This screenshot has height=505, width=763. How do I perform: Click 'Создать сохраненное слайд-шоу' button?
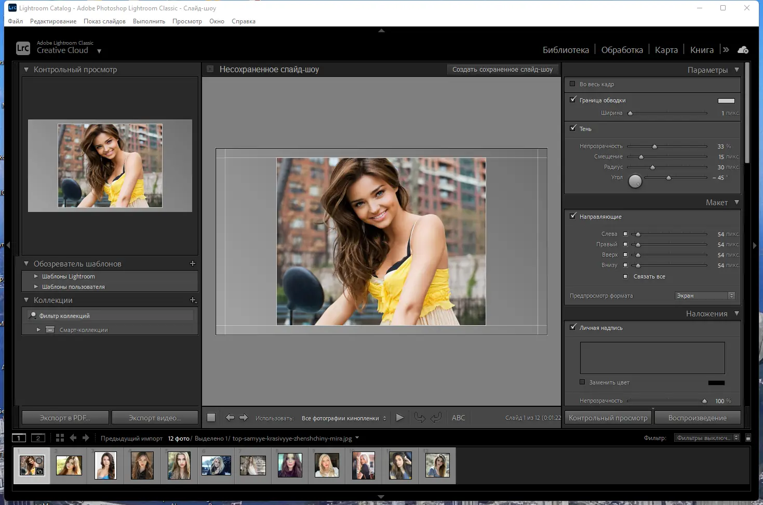[x=502, y=70]
